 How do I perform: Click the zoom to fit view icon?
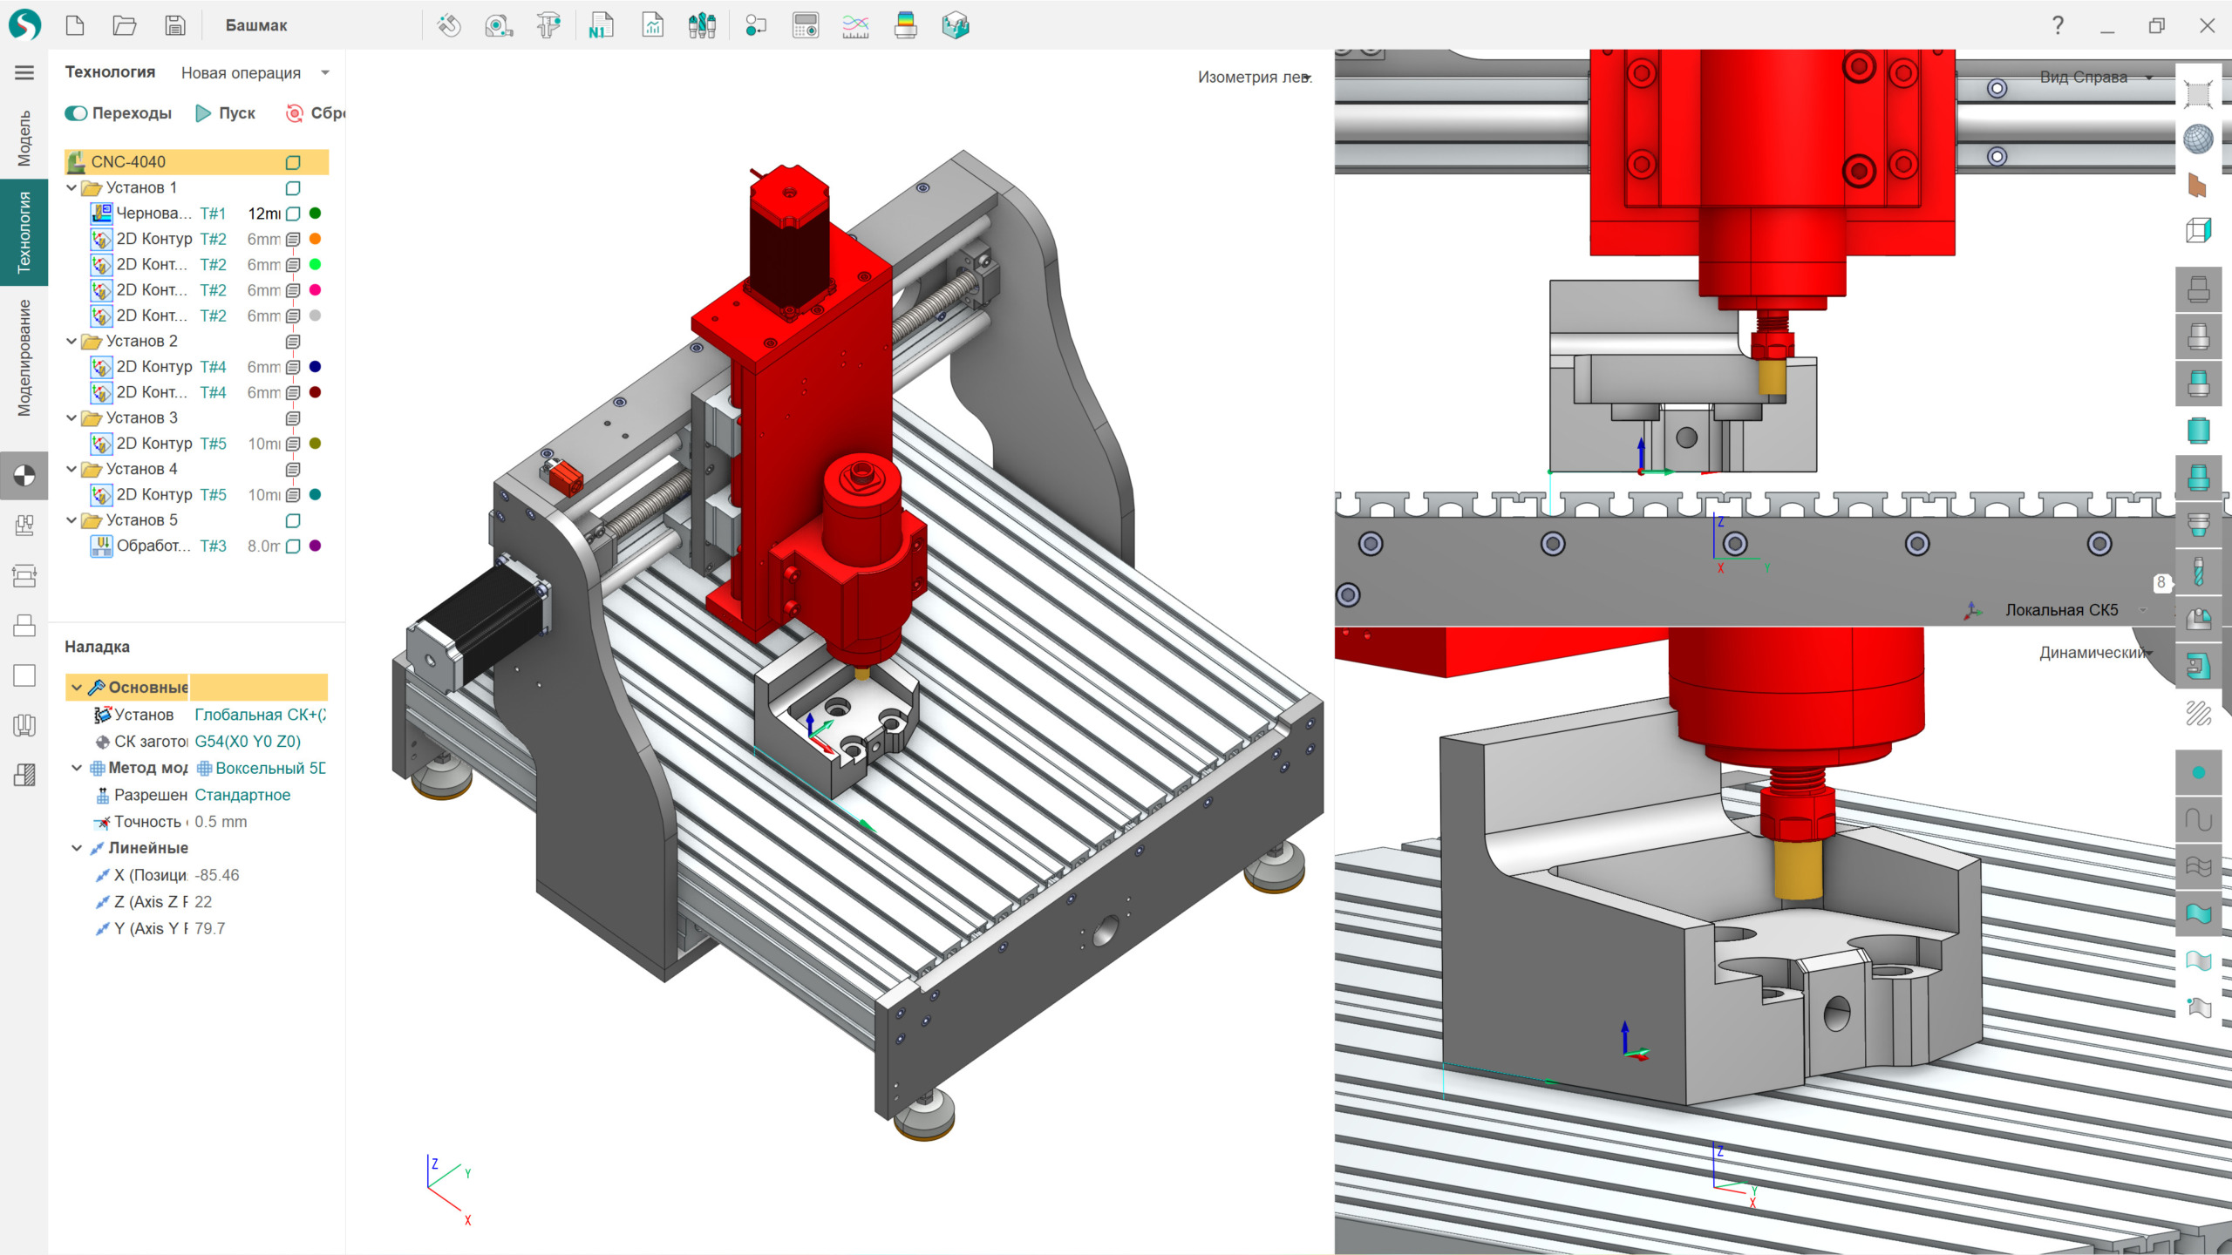[x=2198, y=92]
